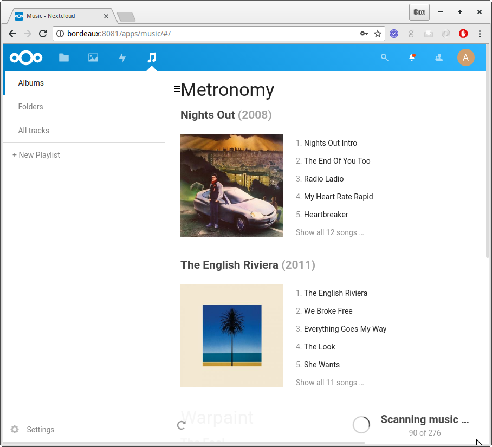Open Settings at sidebar bottom

tap(40, 430)
